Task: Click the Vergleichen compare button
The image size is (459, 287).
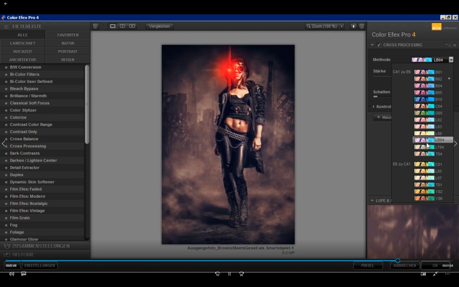Action: (x=160, y=26)
